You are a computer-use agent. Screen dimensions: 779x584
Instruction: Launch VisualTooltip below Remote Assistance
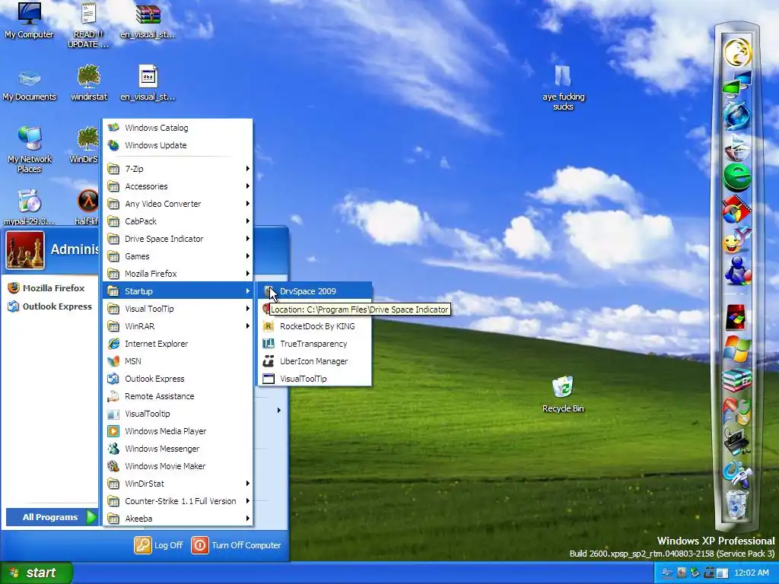(x=178, y=413)
